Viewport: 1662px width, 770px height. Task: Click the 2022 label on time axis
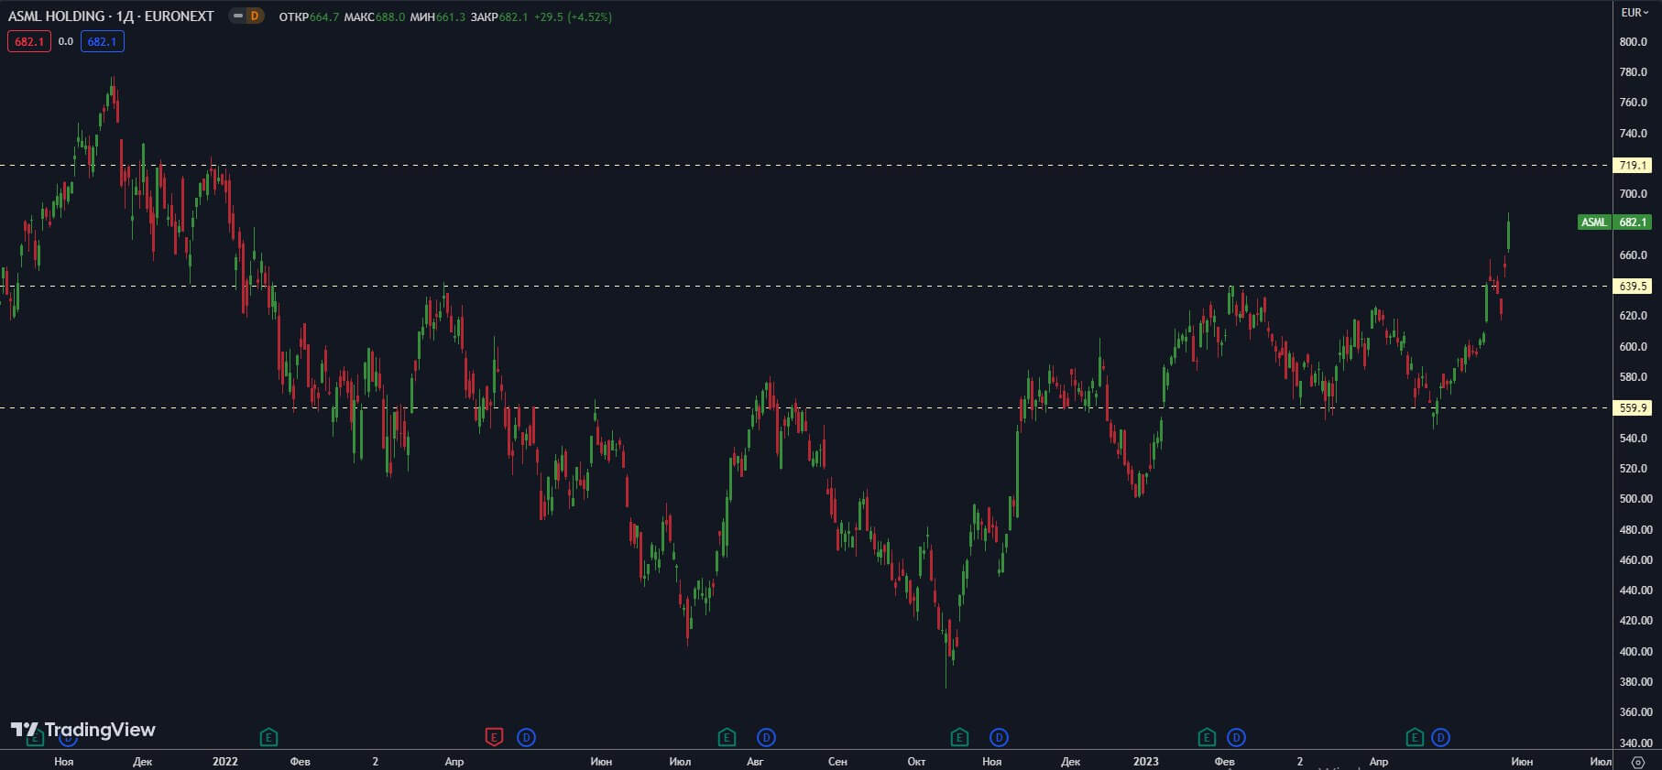tap(224, 762)
